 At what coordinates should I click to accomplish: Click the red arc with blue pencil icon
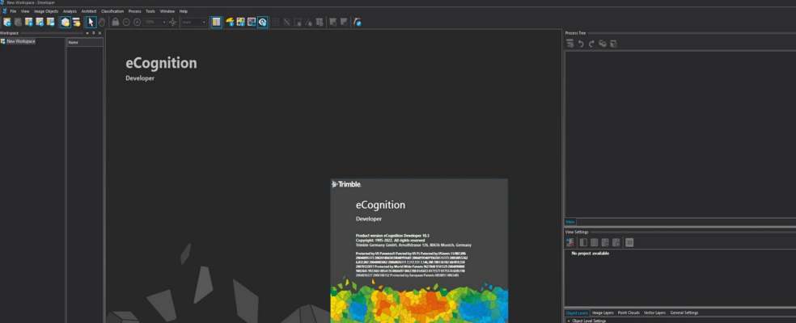point(358,22)
